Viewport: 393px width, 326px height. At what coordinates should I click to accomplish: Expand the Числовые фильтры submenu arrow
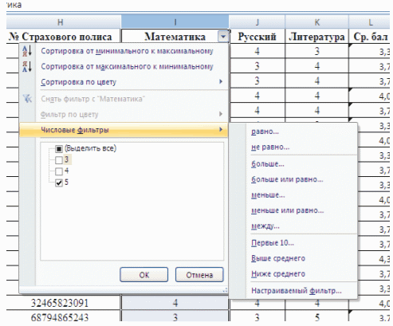(221, 130)
